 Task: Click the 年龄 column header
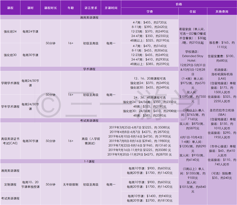tap(70, 8)
